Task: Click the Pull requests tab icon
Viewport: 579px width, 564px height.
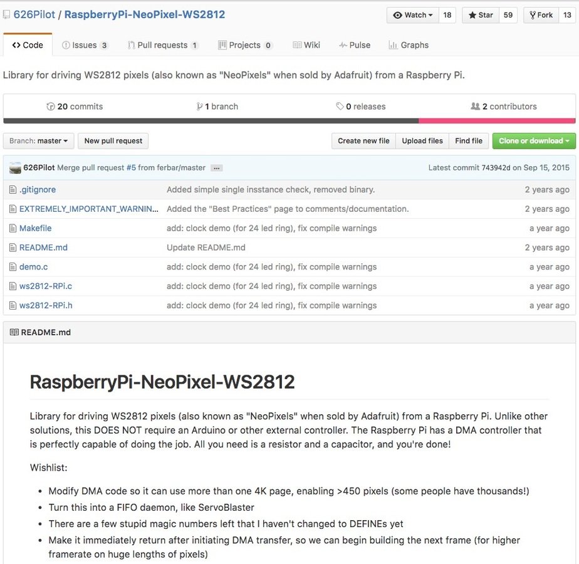Action: [131, 45]
